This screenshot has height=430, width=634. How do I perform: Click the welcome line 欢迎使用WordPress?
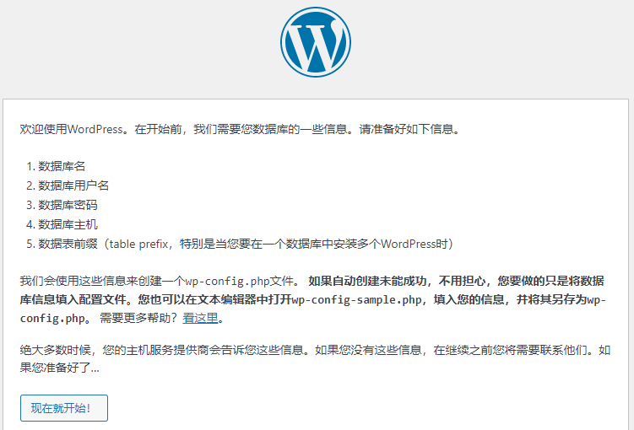click(x=240, y=129)
